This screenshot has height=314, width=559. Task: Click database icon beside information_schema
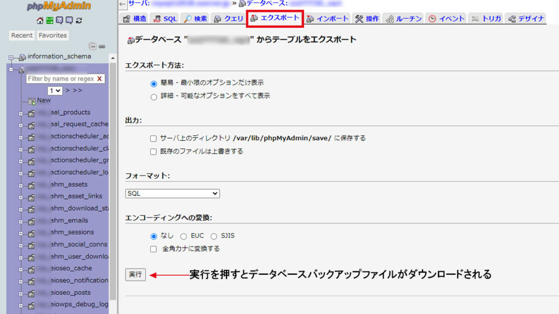[22, 57]
